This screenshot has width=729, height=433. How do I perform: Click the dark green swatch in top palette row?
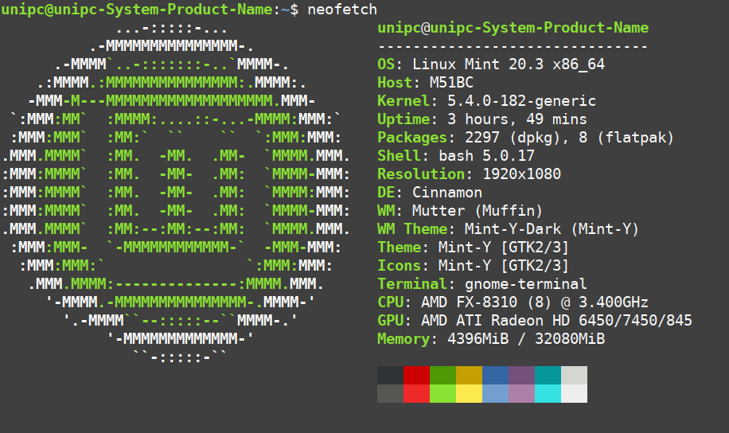[443, 376]
